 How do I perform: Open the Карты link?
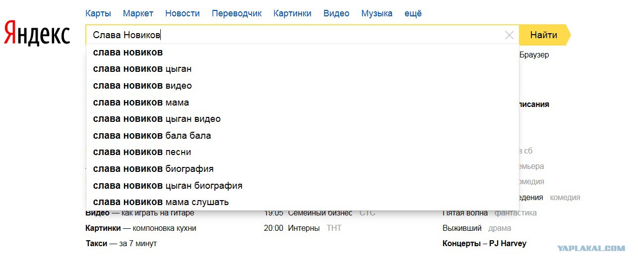98,13
